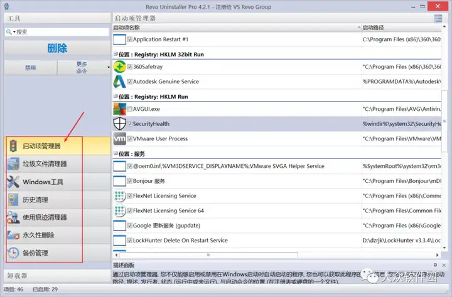Click the horizontal scrollbar left arrow

(116, 255)
